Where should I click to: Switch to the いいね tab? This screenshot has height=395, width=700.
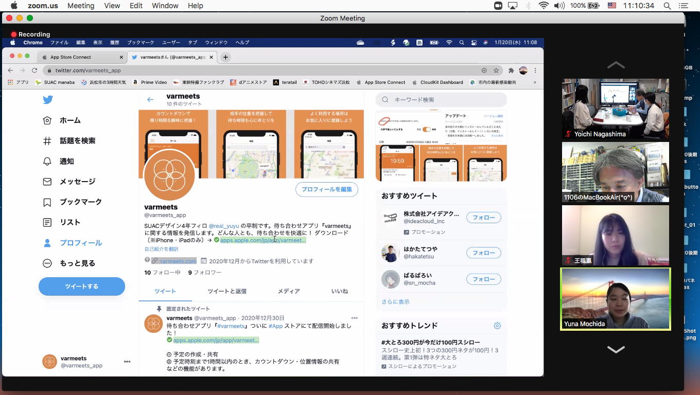[x=340, y=291]
